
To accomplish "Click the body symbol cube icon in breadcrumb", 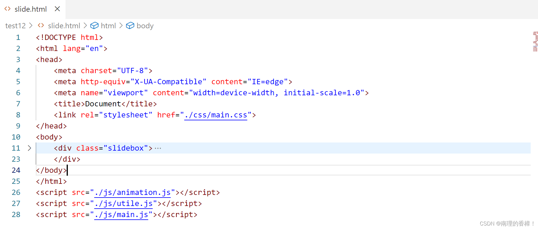I will tap(130, 26).
